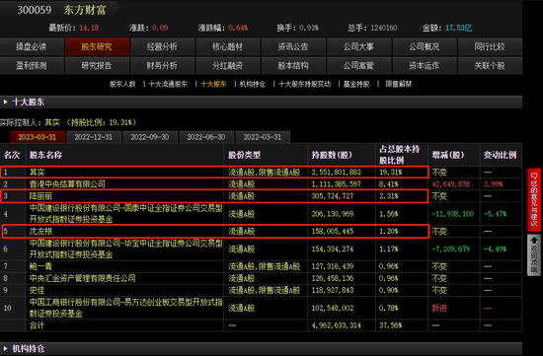Image resolution: width=543 pixels, height=356 pixels.
Task: Select the 股东研究 tab
Action: [97, 46]
